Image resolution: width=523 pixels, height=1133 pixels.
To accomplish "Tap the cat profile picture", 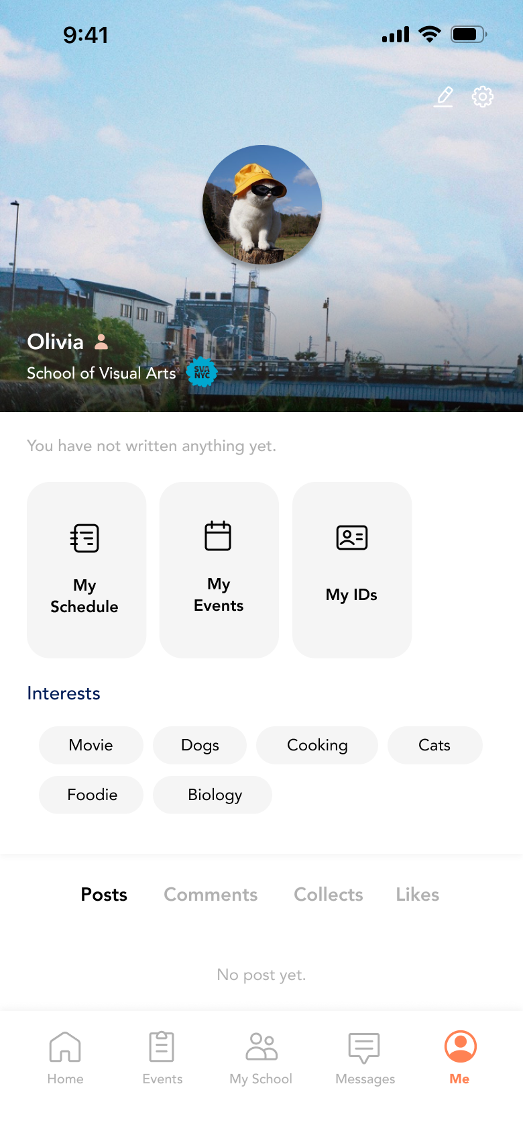I will click(x=262, y=205).
